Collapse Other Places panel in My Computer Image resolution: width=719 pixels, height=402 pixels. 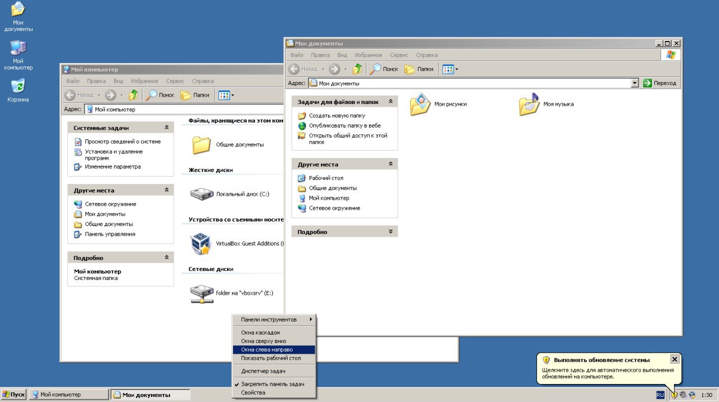click(x=166, y=190)
